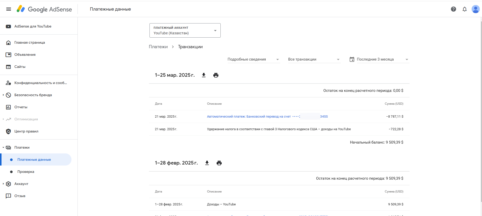Open the 'Все транзакции' filter dropdown
The image size is (482, 216).
coord(314,59)
